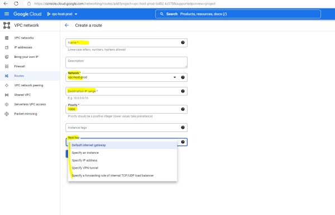
Task: Click the help icon for Destination IP range
Action: tap(183, 91)
